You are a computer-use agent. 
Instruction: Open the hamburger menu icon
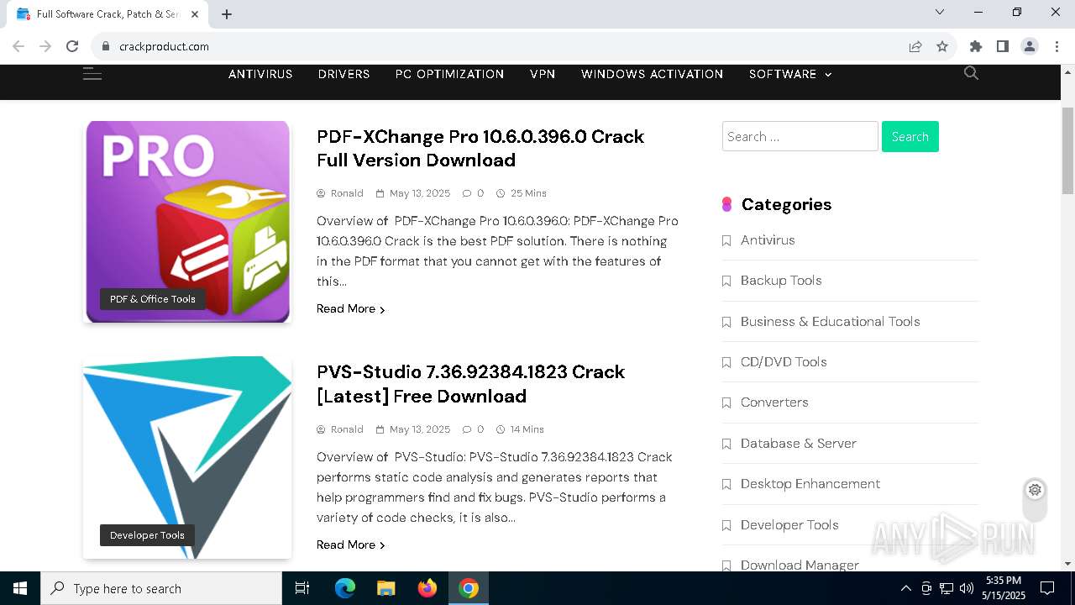coord(92,74)
